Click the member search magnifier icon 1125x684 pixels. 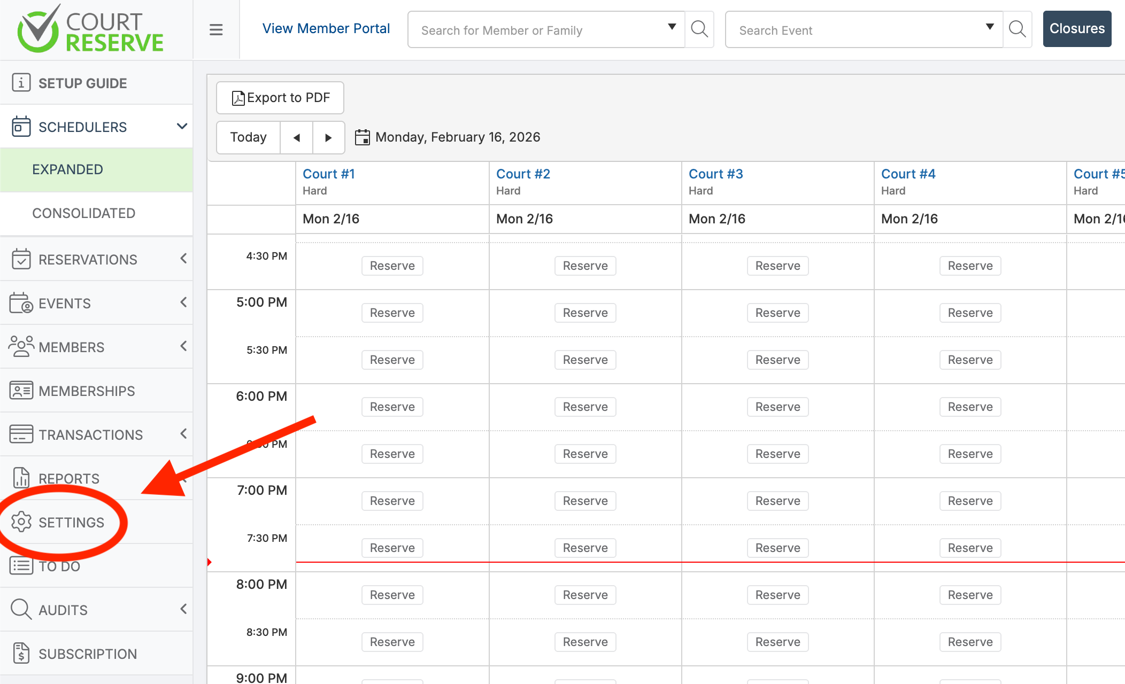tap(699, 29)
